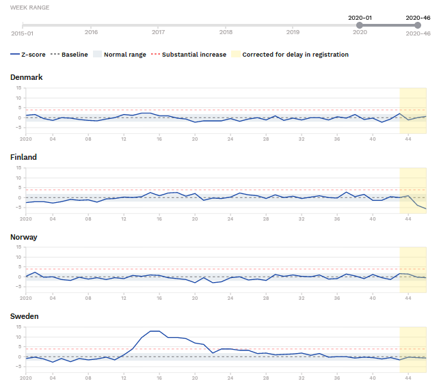Image resolution: width=441 pixels, height=392 pixels.
Task: Click the 2020 x-axis label on Denmark chart
Action: 25,139
